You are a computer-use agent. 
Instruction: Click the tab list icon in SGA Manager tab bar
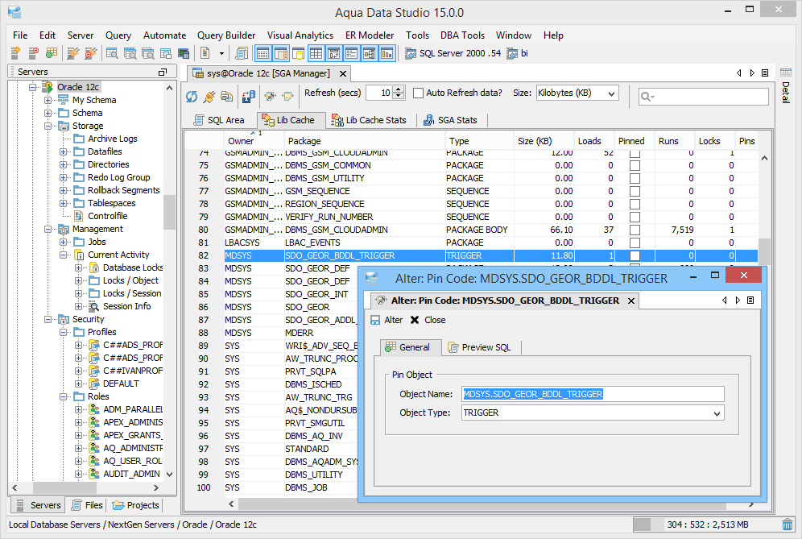765,73
